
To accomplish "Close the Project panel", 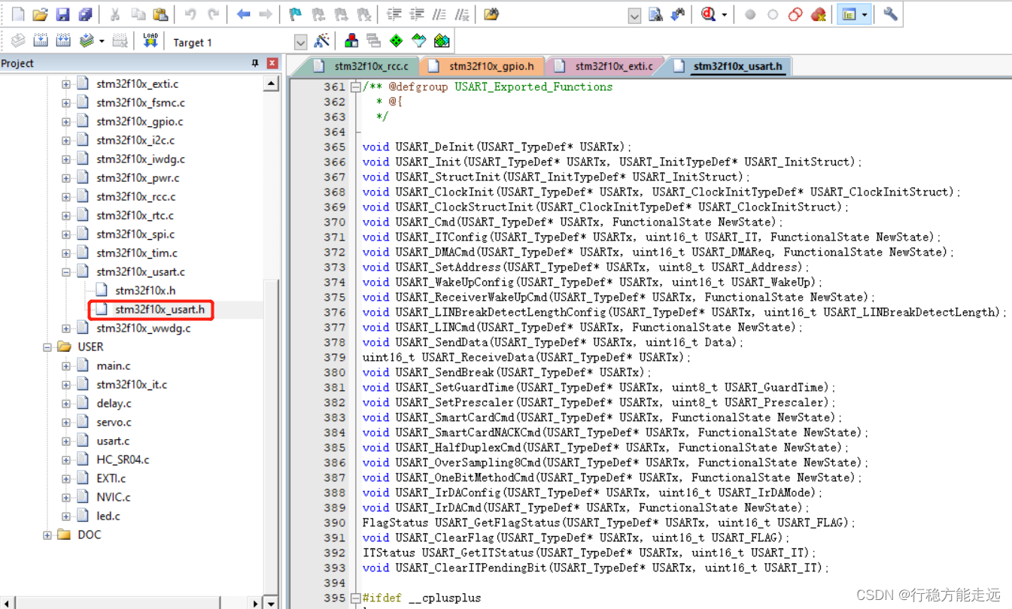I will pos(272,63).
